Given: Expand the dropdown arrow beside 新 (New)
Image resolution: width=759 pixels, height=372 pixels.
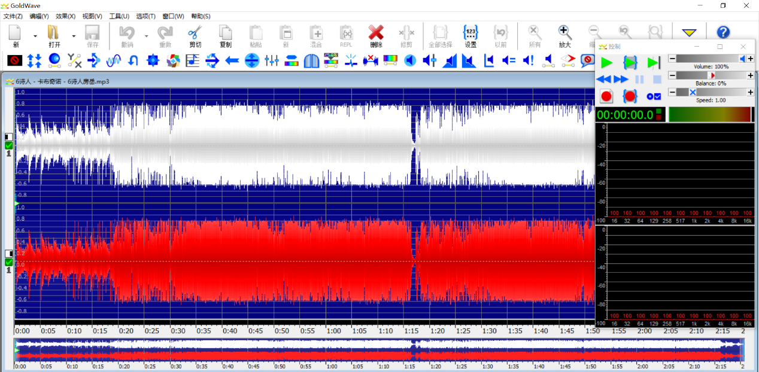Looking at the screenshot, I should (x=35, y=36).
